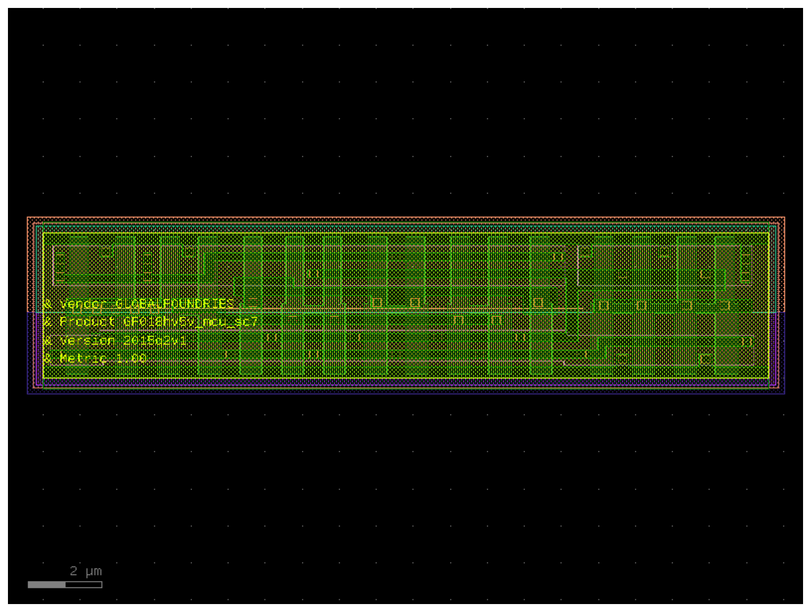Select the '& Product GF018hv5v_mcu_sc7' label
This screenshot has width=811, height=612.
click(x=151, y=322)
